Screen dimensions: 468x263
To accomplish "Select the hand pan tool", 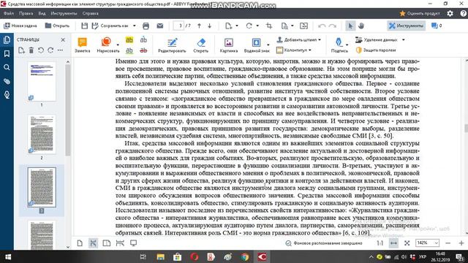I will click(x=361, y=26).
